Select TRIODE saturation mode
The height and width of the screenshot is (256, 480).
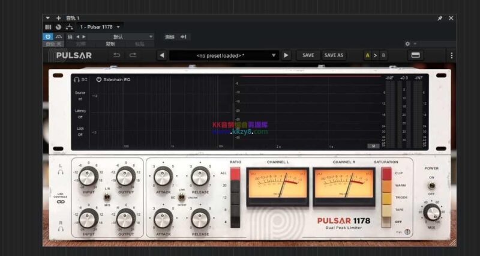point(386,198)
